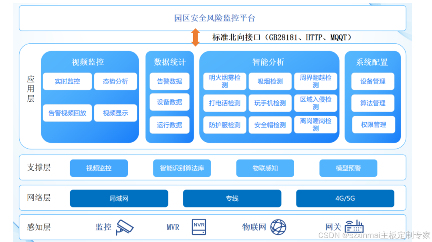Choose the 安全帽检测 option

pos(270,125)
